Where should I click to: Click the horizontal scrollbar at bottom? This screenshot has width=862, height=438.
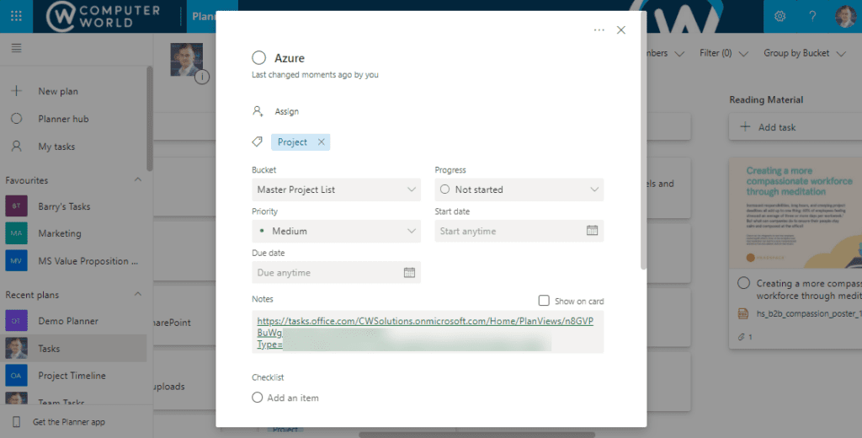(x=477, y=435)
